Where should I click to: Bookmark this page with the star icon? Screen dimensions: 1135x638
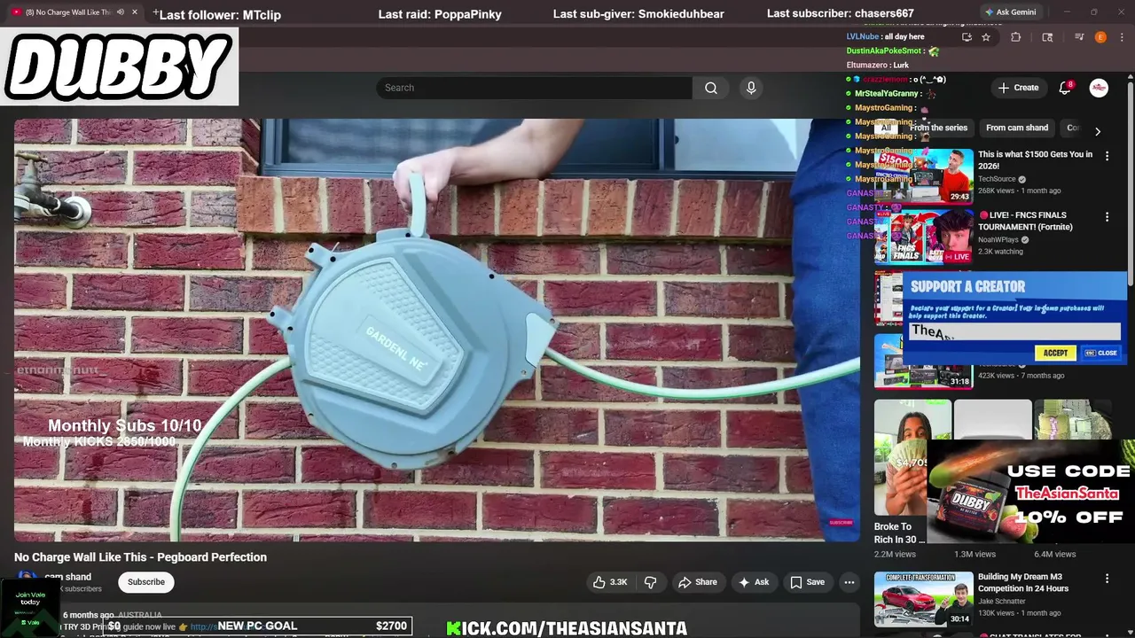tap(986, 37)
